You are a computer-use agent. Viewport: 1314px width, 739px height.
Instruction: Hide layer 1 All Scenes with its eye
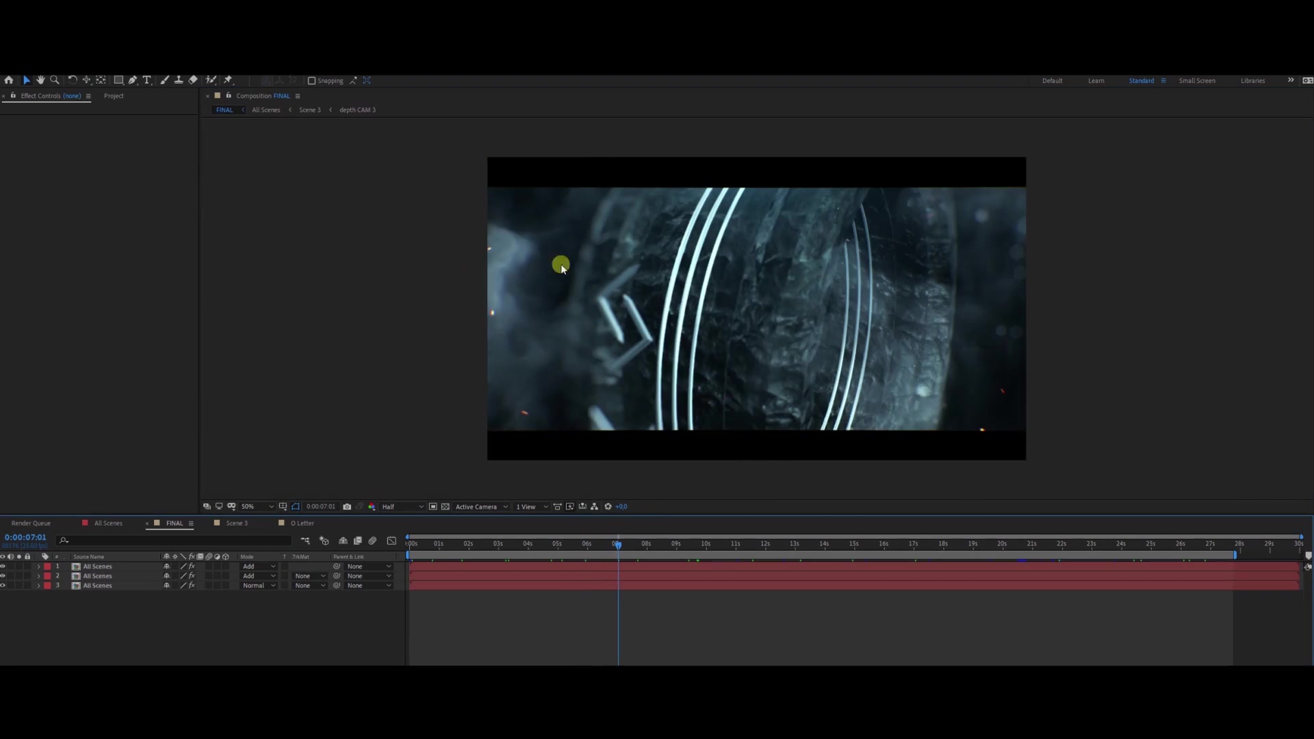[3, 567]
